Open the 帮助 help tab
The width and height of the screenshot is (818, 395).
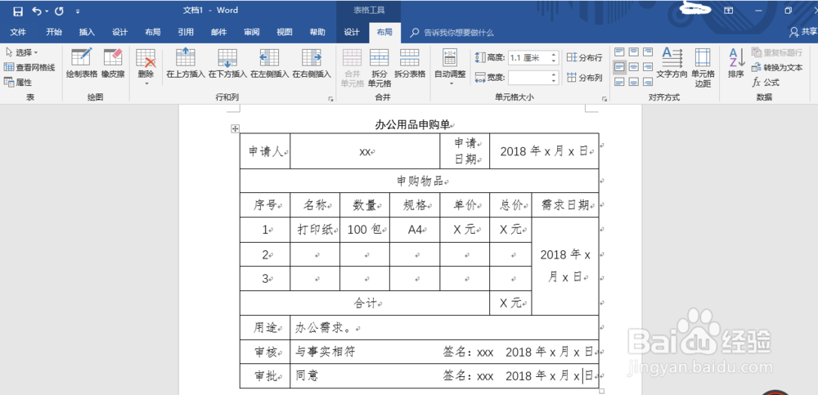(317, 33)
